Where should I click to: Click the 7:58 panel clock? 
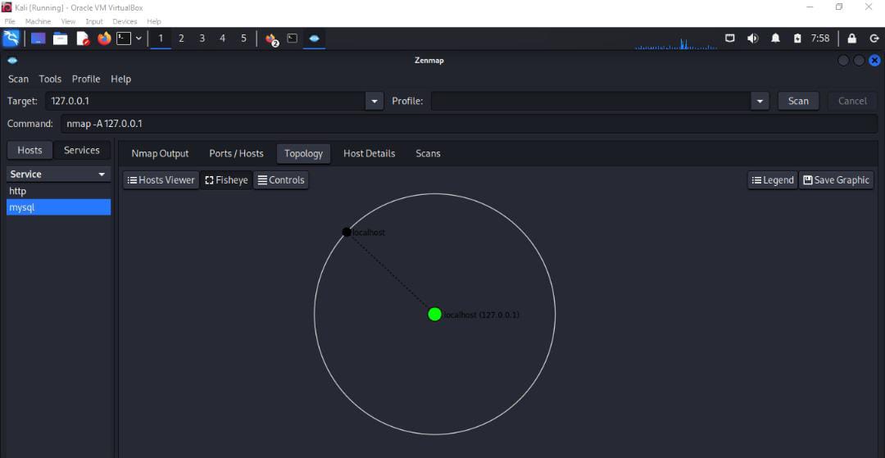click(x=820, y=39)
